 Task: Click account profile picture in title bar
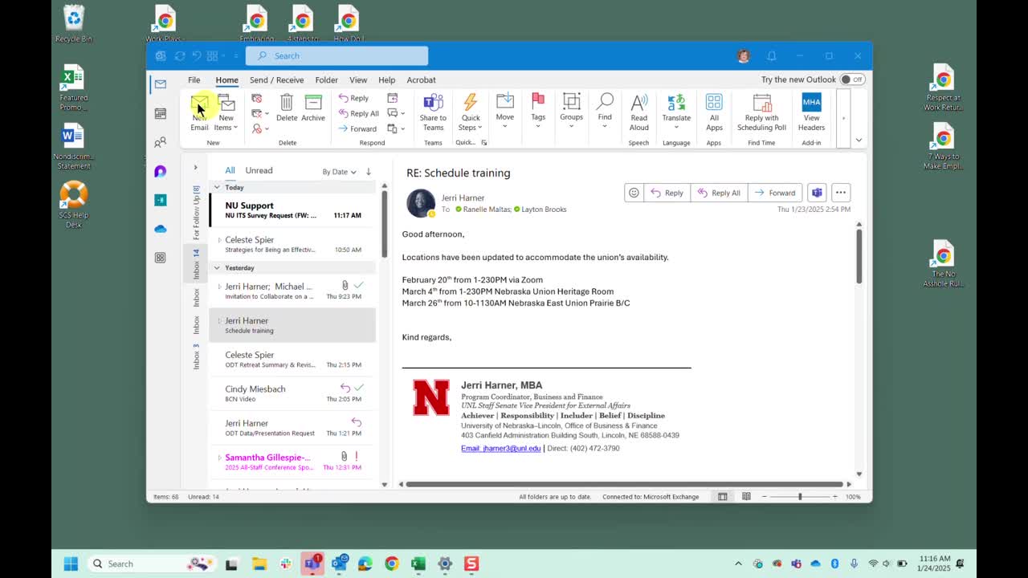744,56
